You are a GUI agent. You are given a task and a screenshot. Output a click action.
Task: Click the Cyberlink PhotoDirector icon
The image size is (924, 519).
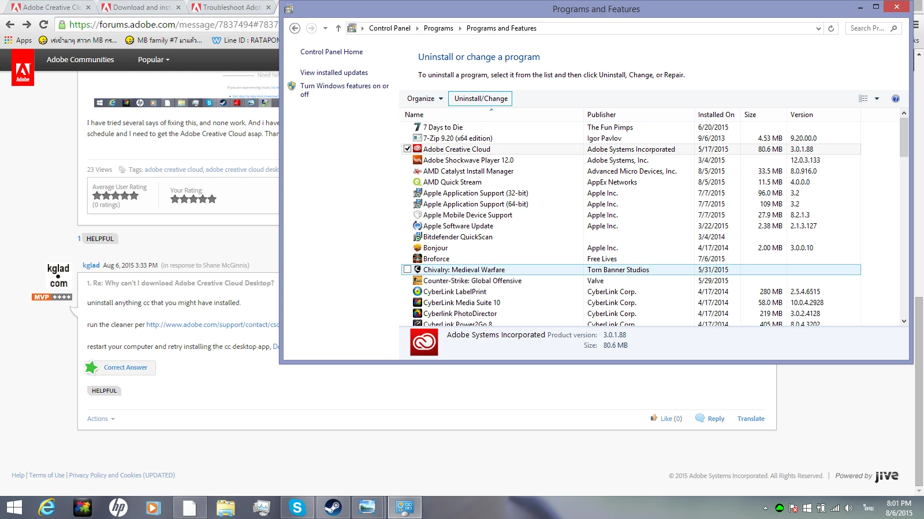(417, 313)
